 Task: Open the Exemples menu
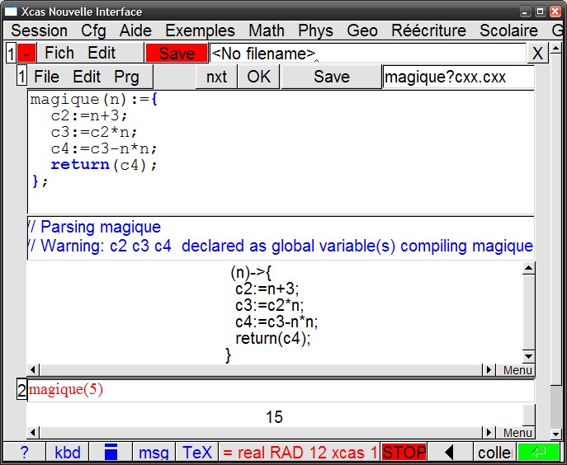coord(200,31)
